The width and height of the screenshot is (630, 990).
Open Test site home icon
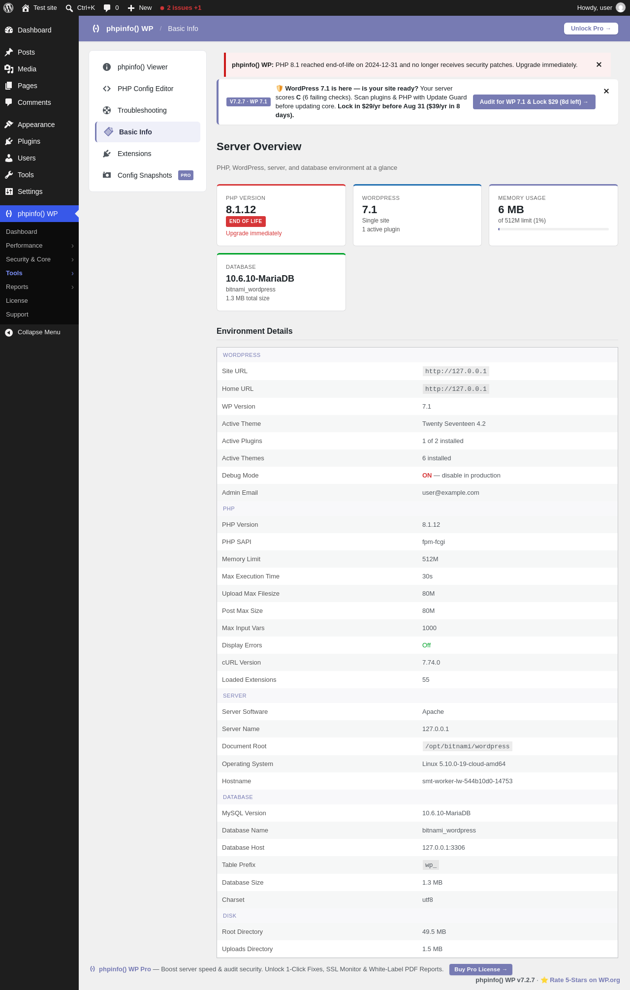(x=26, y=8)
